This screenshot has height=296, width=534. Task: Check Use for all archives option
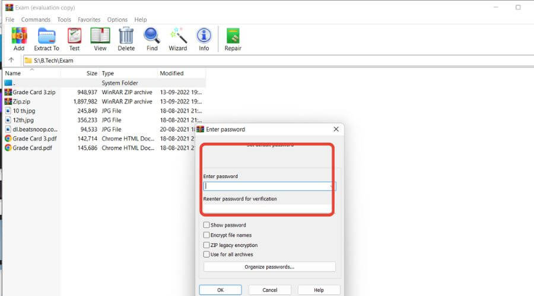click(206, 255)
